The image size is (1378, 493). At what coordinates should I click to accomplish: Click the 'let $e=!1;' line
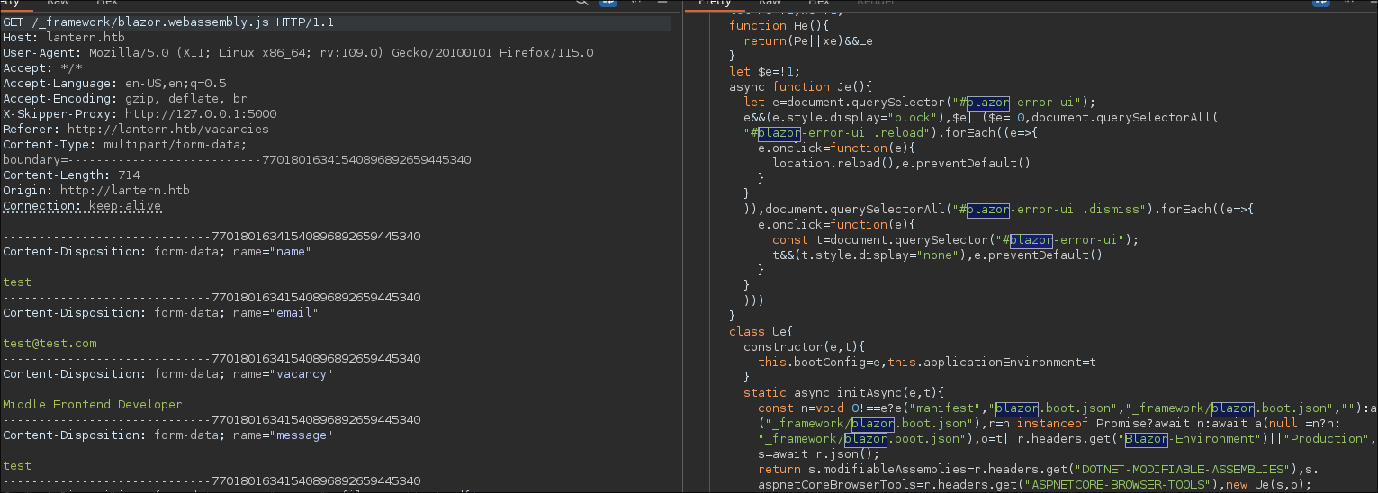tap(765, 72)
